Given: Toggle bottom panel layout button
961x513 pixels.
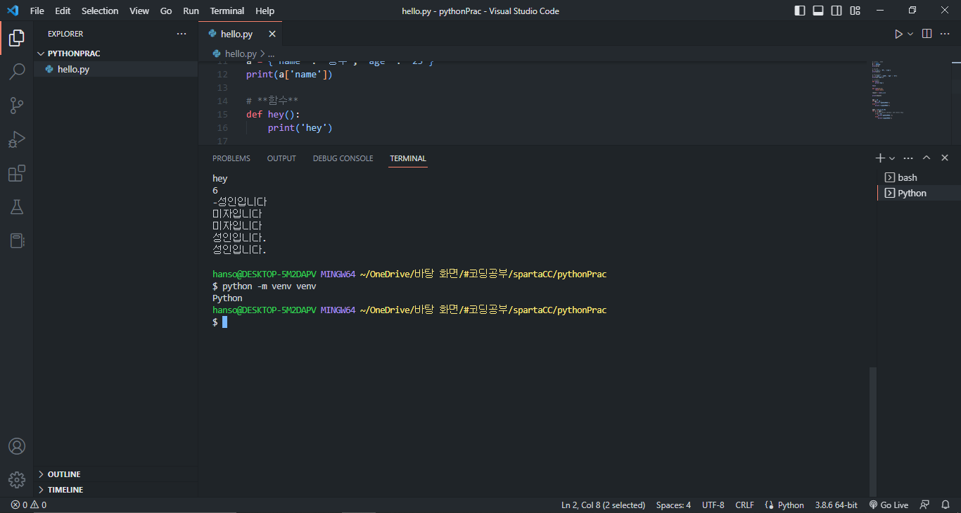Looking at the screenshot, I should 818,11.
